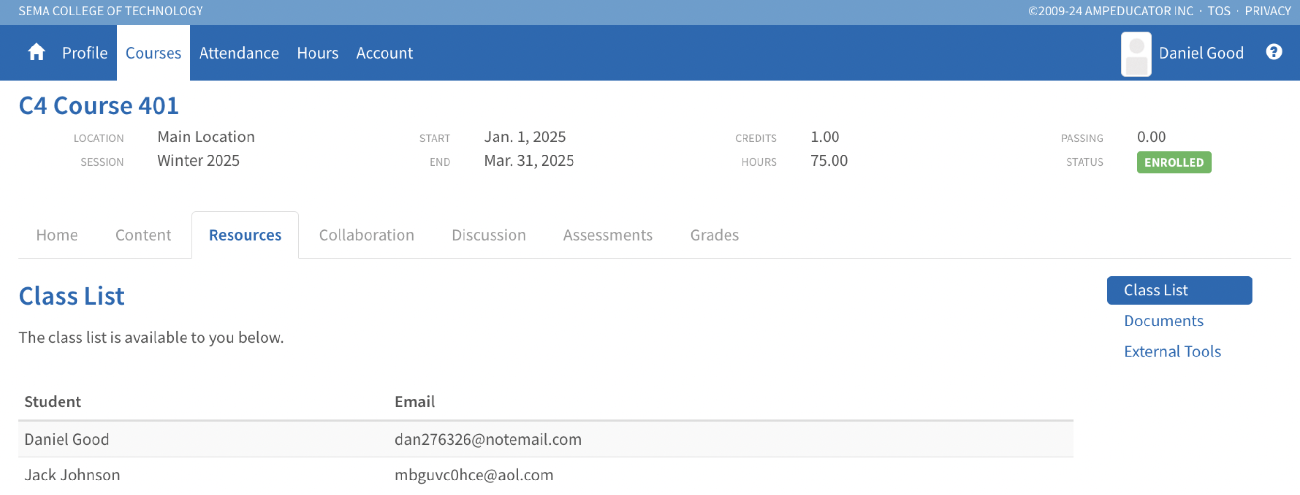Select the Resources tab

[x=245, y=235]
